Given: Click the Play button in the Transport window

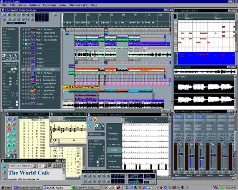Looking at the screenshot, I should [94, 176].
